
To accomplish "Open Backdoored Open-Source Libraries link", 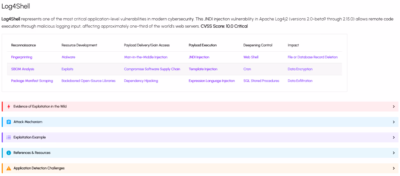I will [88, 81].
